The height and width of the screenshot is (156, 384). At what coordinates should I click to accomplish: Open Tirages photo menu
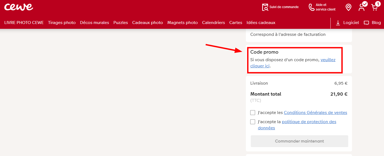(x=62, y=23)
